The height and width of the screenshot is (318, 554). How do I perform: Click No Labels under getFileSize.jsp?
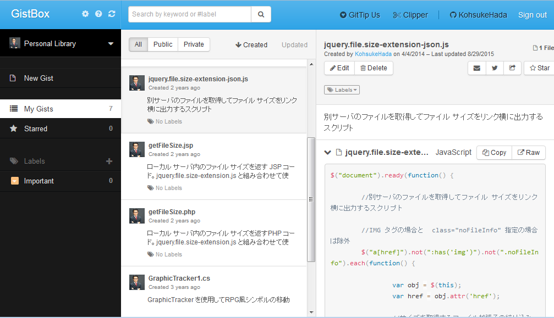coord(164,188)
